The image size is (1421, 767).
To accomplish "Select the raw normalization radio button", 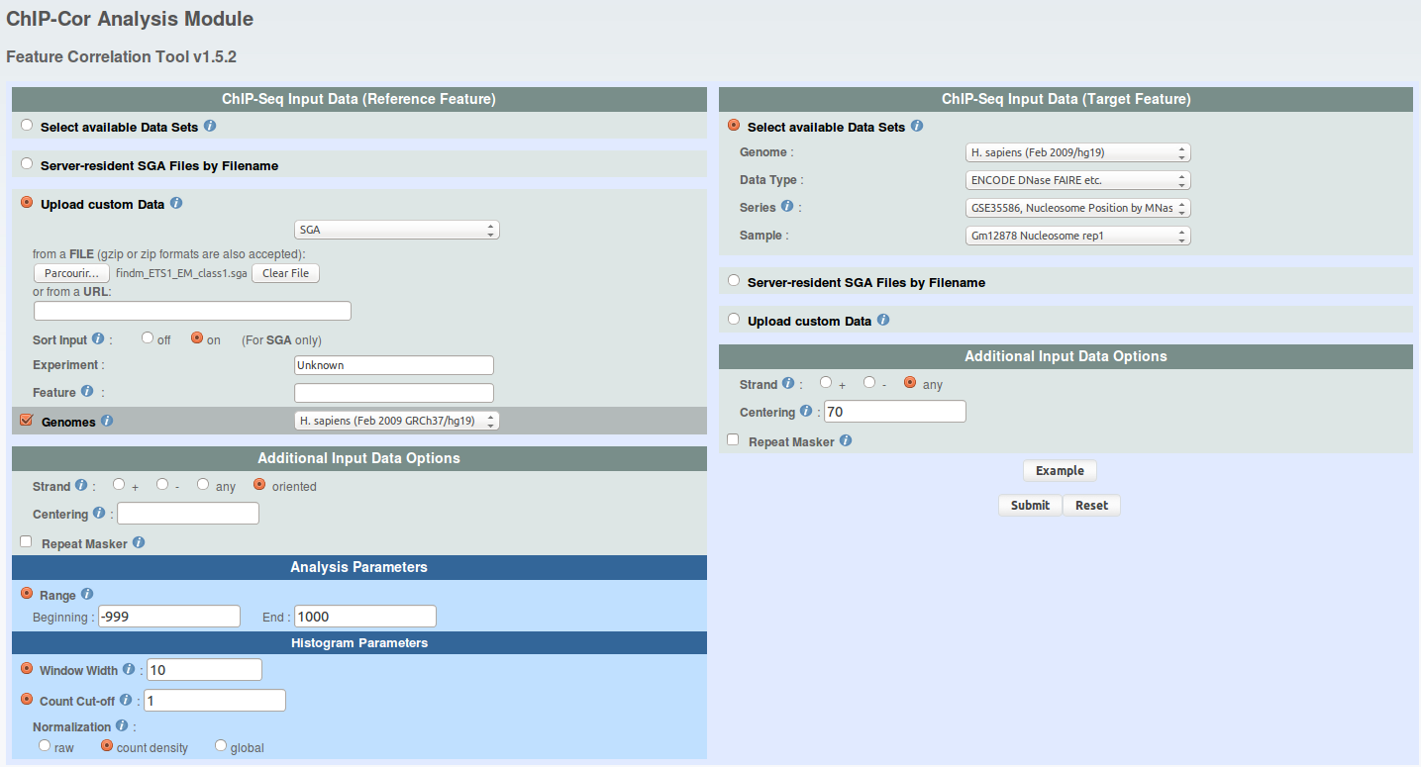I will (x=45, y=746).
